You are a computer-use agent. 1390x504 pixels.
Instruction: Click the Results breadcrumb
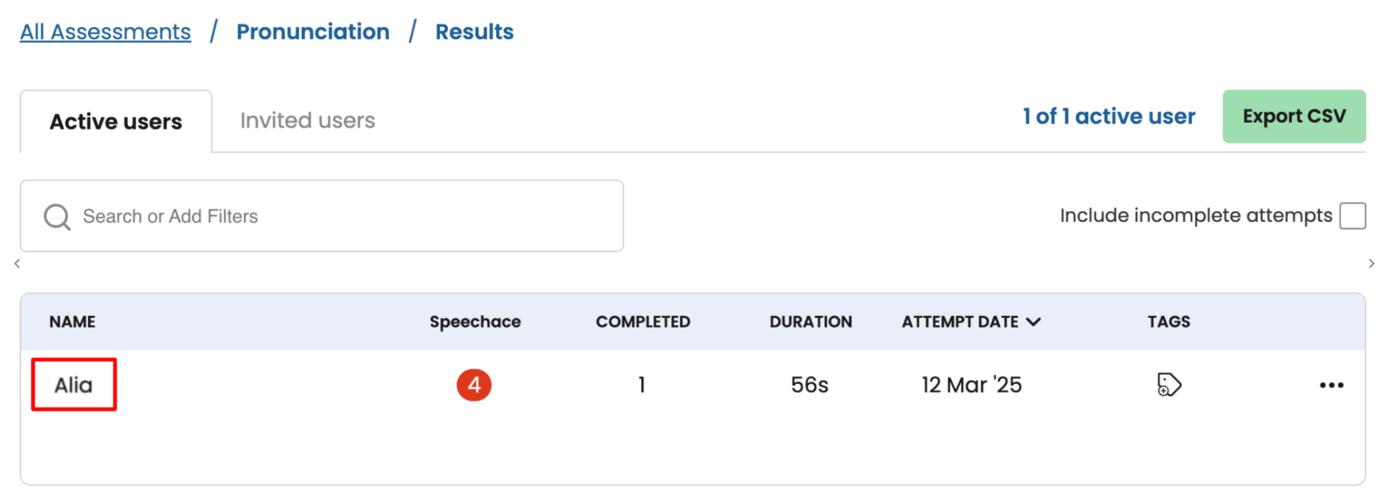tap(474, 32)
